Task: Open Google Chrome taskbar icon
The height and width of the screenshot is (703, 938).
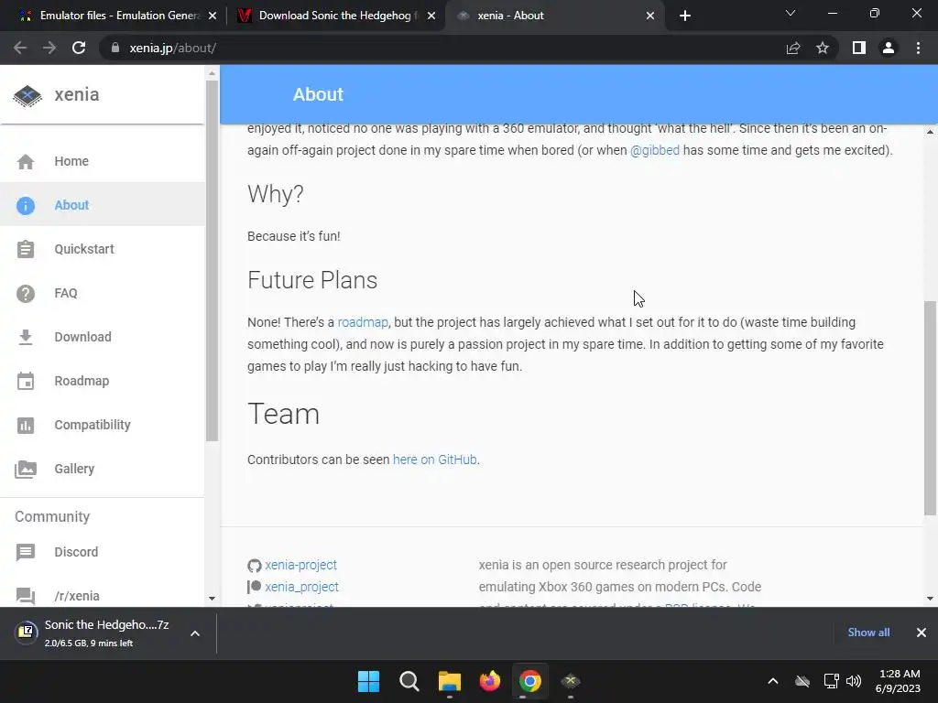Action: tap(530, 681)
